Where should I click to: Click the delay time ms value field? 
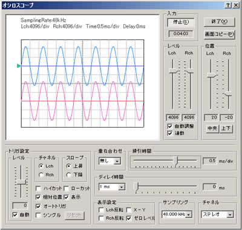[210, 187]
